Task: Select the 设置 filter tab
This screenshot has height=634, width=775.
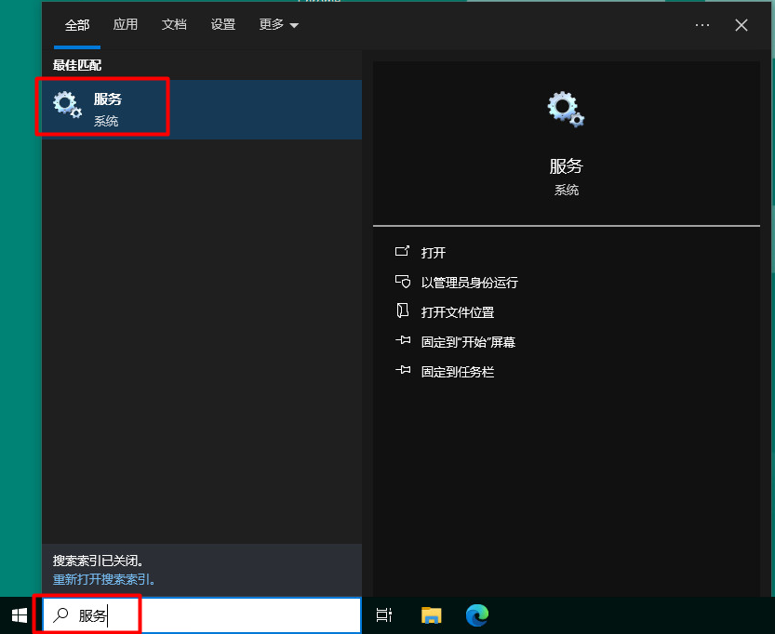Action: coord(223,25)
